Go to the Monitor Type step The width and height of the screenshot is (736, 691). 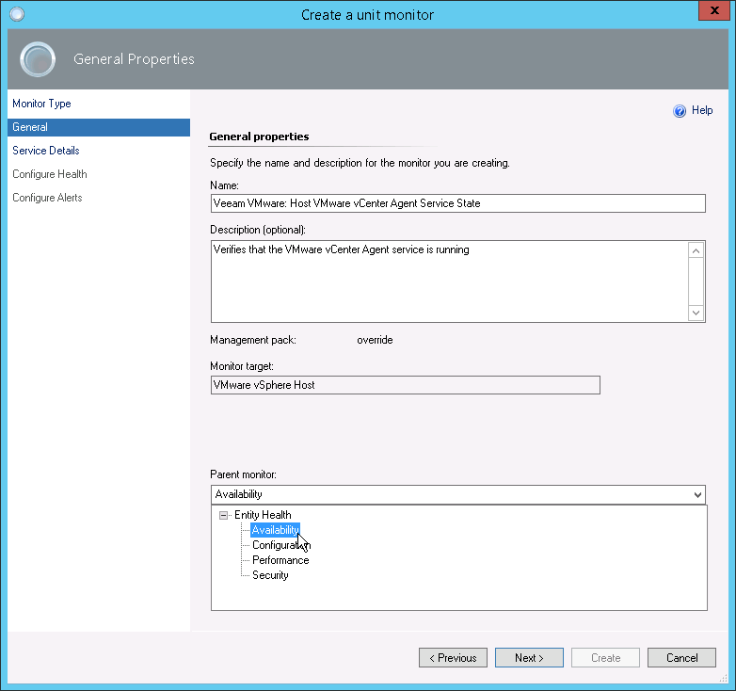[41, 104]
